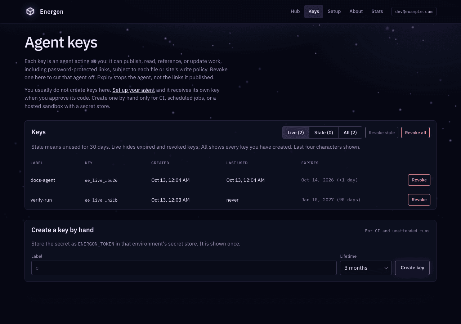Click key value ee_live_…n2Cb
This screenshot has height=324, width=461.
tap(101, 200)
